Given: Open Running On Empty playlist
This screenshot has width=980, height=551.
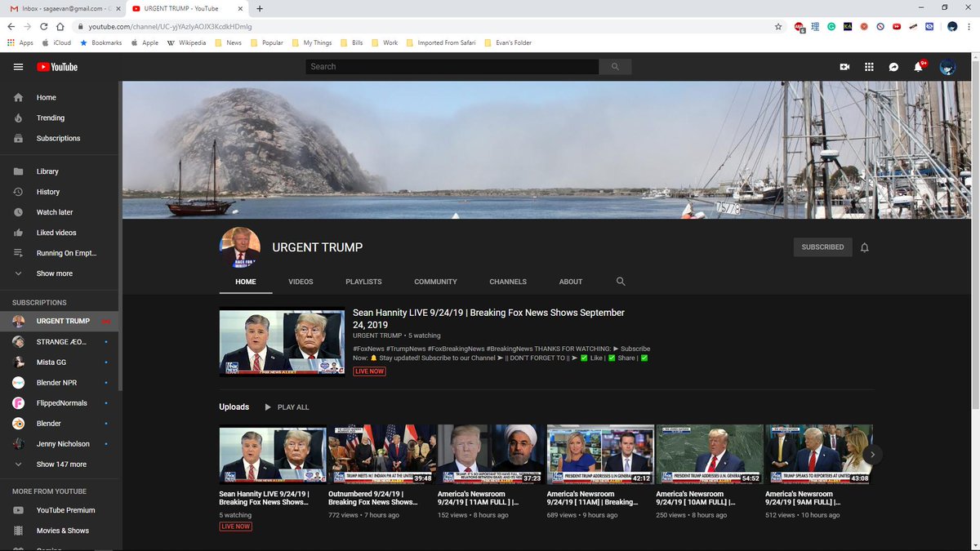Looking at the screenshot, I should 60,253.
